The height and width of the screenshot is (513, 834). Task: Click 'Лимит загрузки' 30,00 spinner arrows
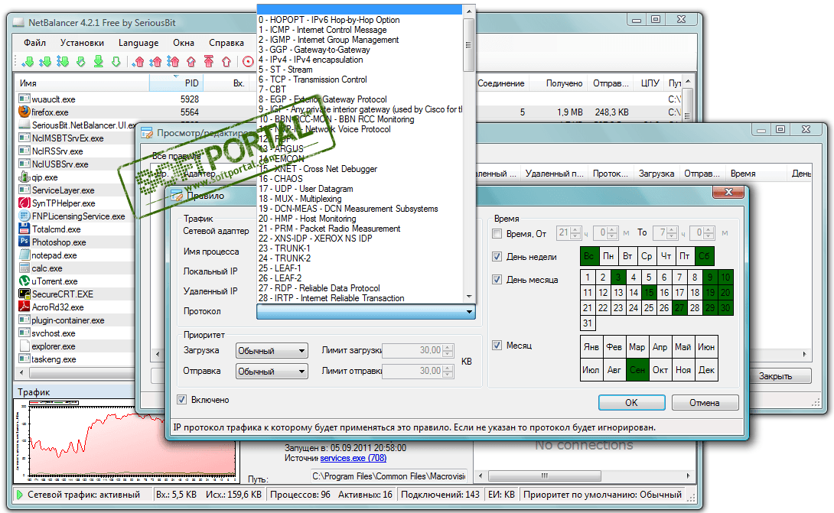(x=448, y=351)
